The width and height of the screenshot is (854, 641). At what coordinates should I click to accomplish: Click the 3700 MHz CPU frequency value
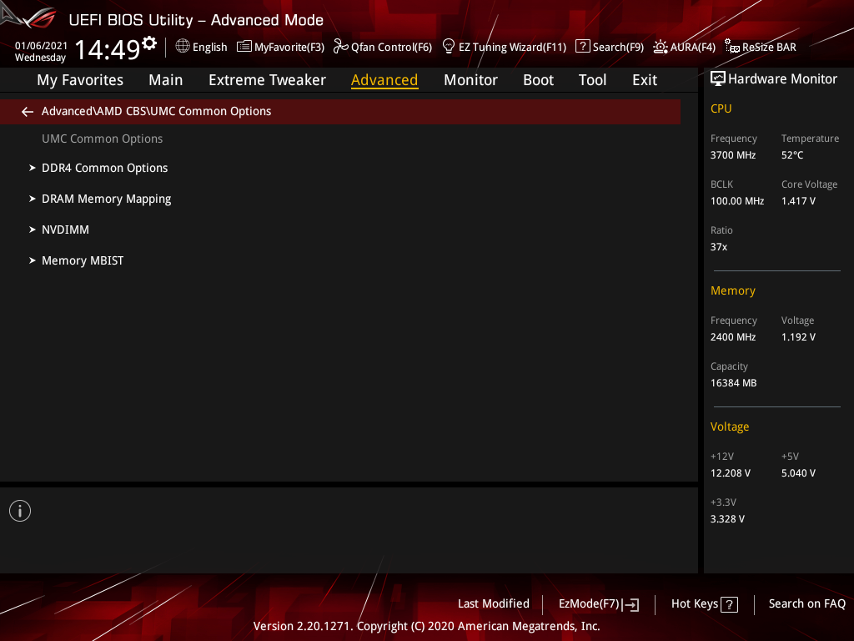click(733, 155)
